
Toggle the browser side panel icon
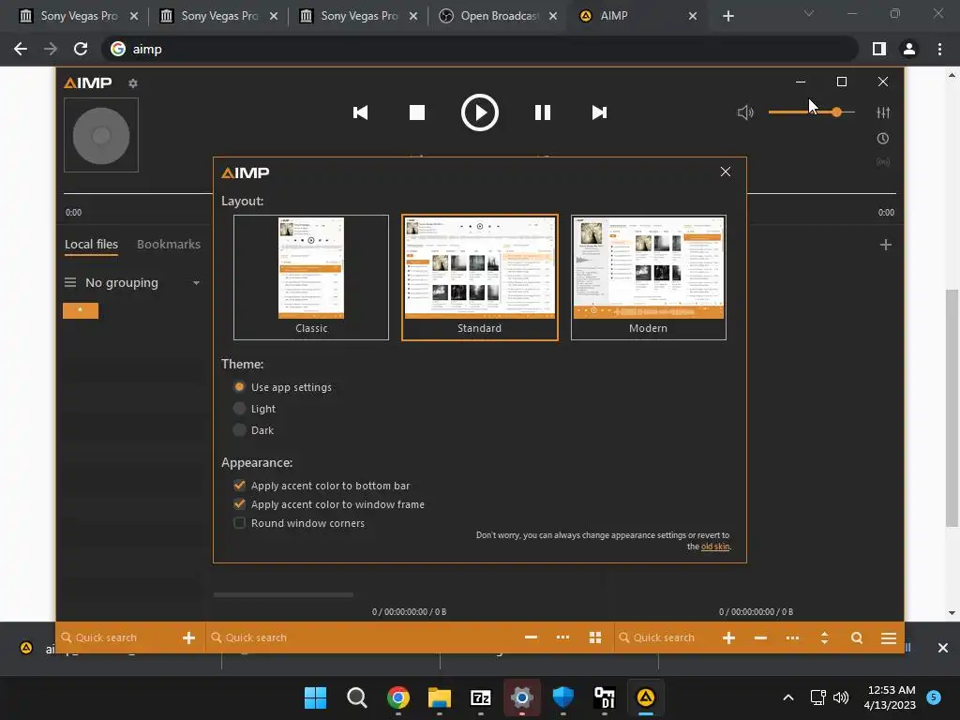tap(878, 49)
